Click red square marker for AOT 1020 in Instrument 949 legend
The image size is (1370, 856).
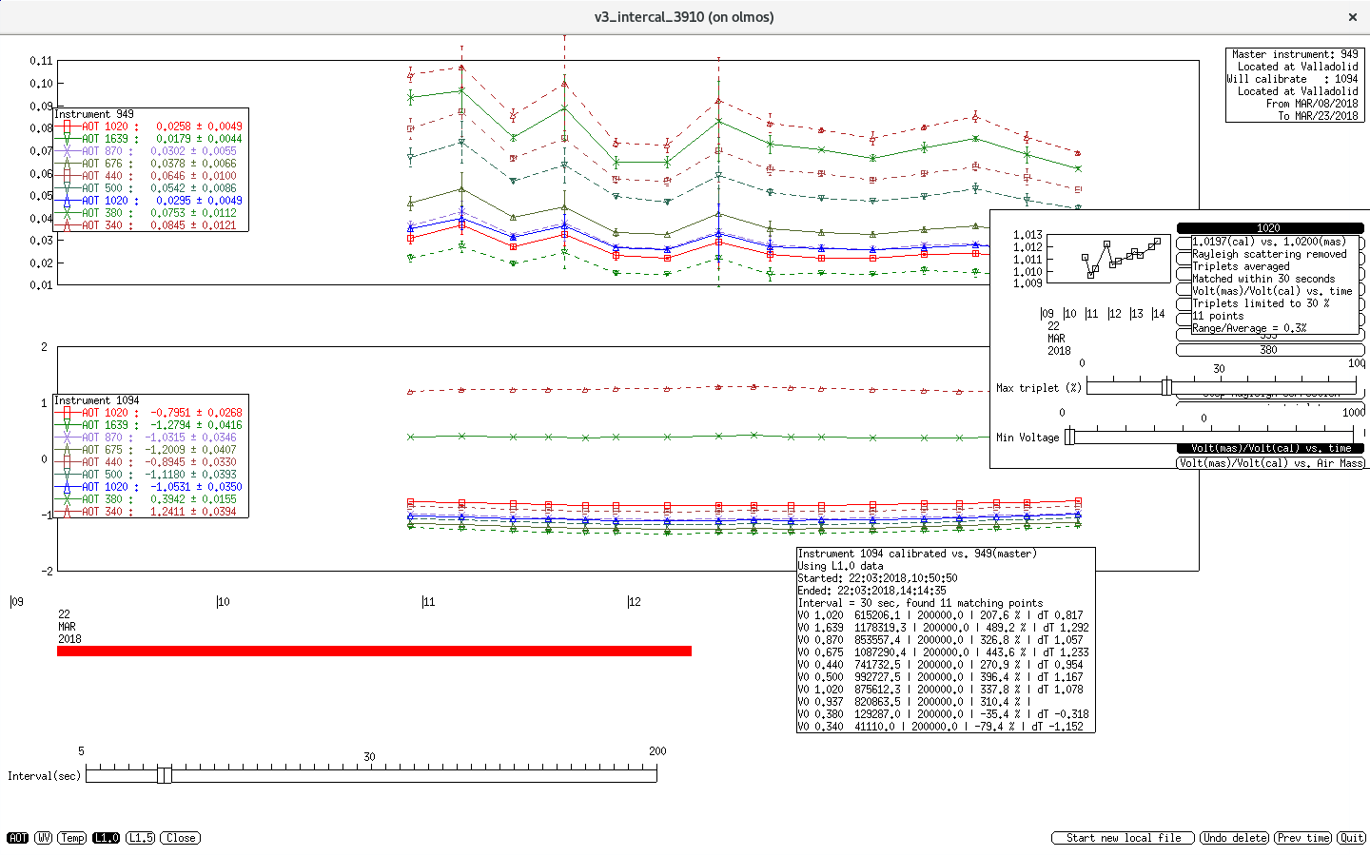67,126
